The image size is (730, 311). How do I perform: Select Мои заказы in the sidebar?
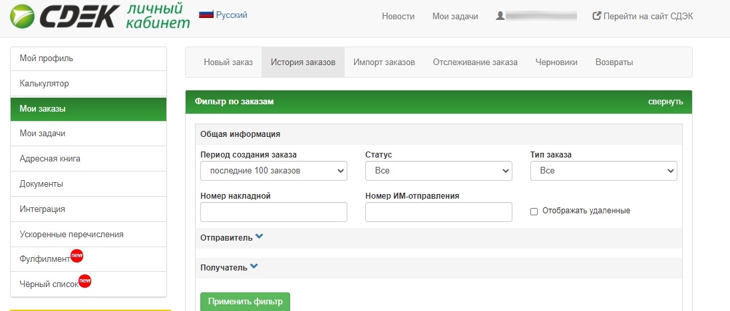click(89, 109)
